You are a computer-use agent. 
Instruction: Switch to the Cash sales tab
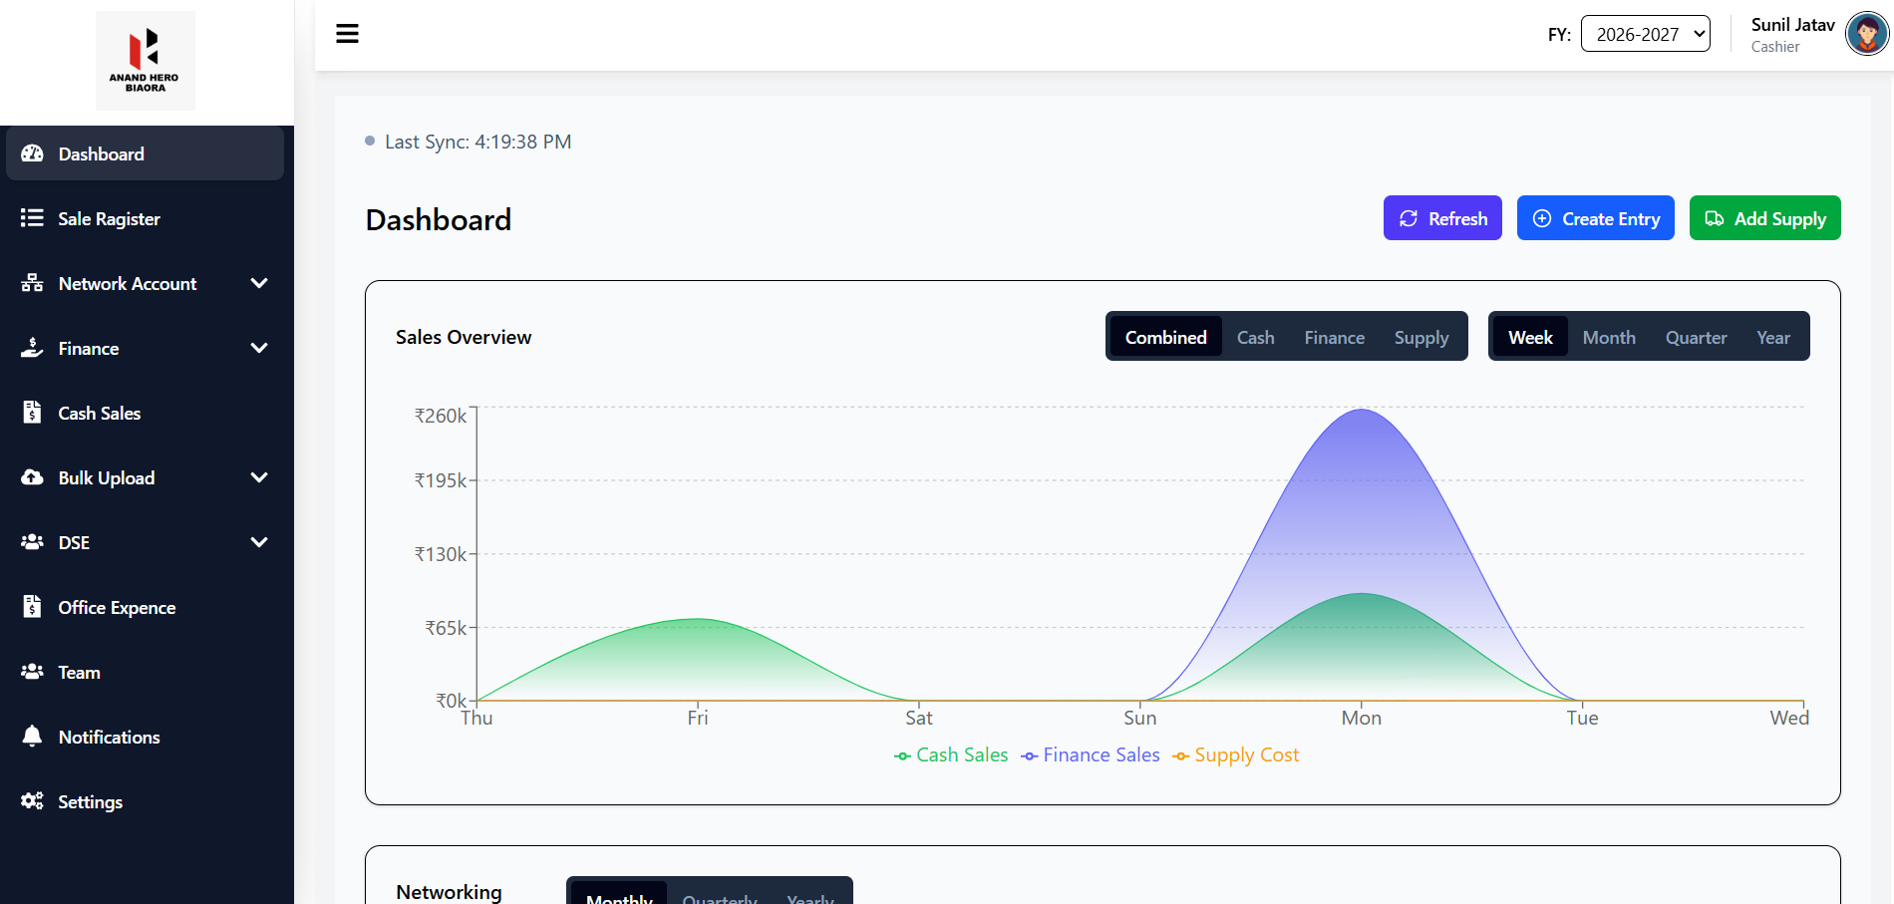coord(1256,337)
